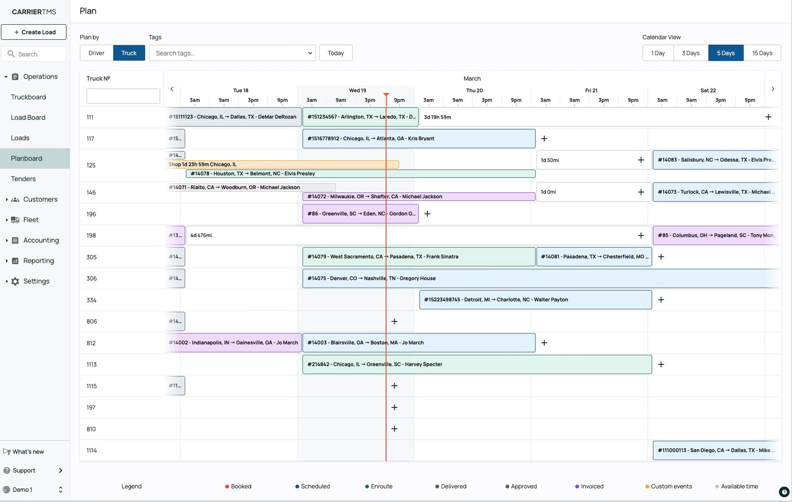Click the Truck number filter field
This screenshot has width=792, height=502.
click(x=123, y=96)
